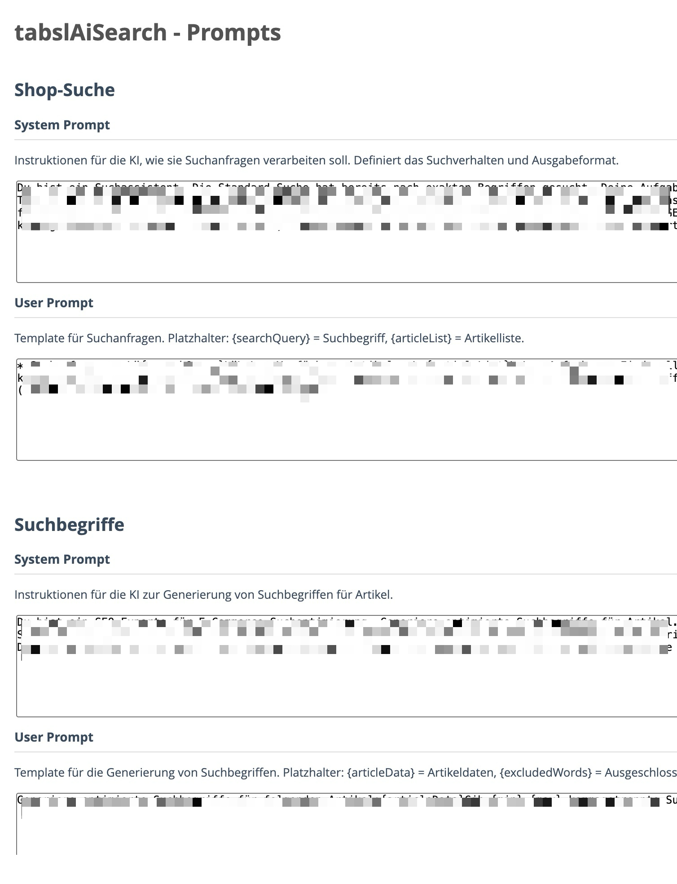
Task: Click the word 'Suchbegriff' after the {searchQuery} placeholder
Action: pyautogui.click(x=355, y=338)
